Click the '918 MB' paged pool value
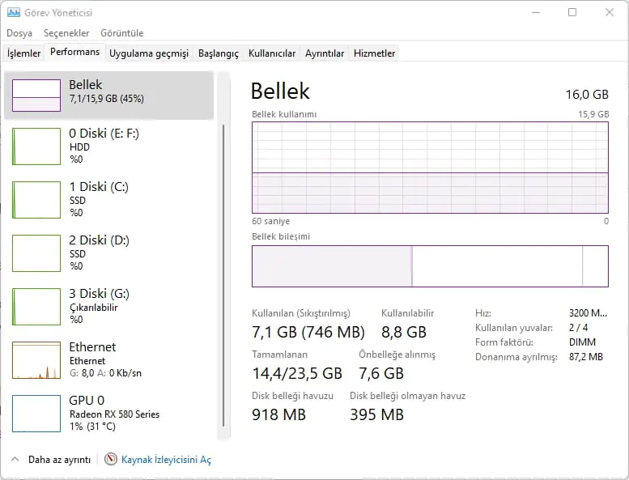The height and width of the screenshot is (480, 629). tap(278, 414)
